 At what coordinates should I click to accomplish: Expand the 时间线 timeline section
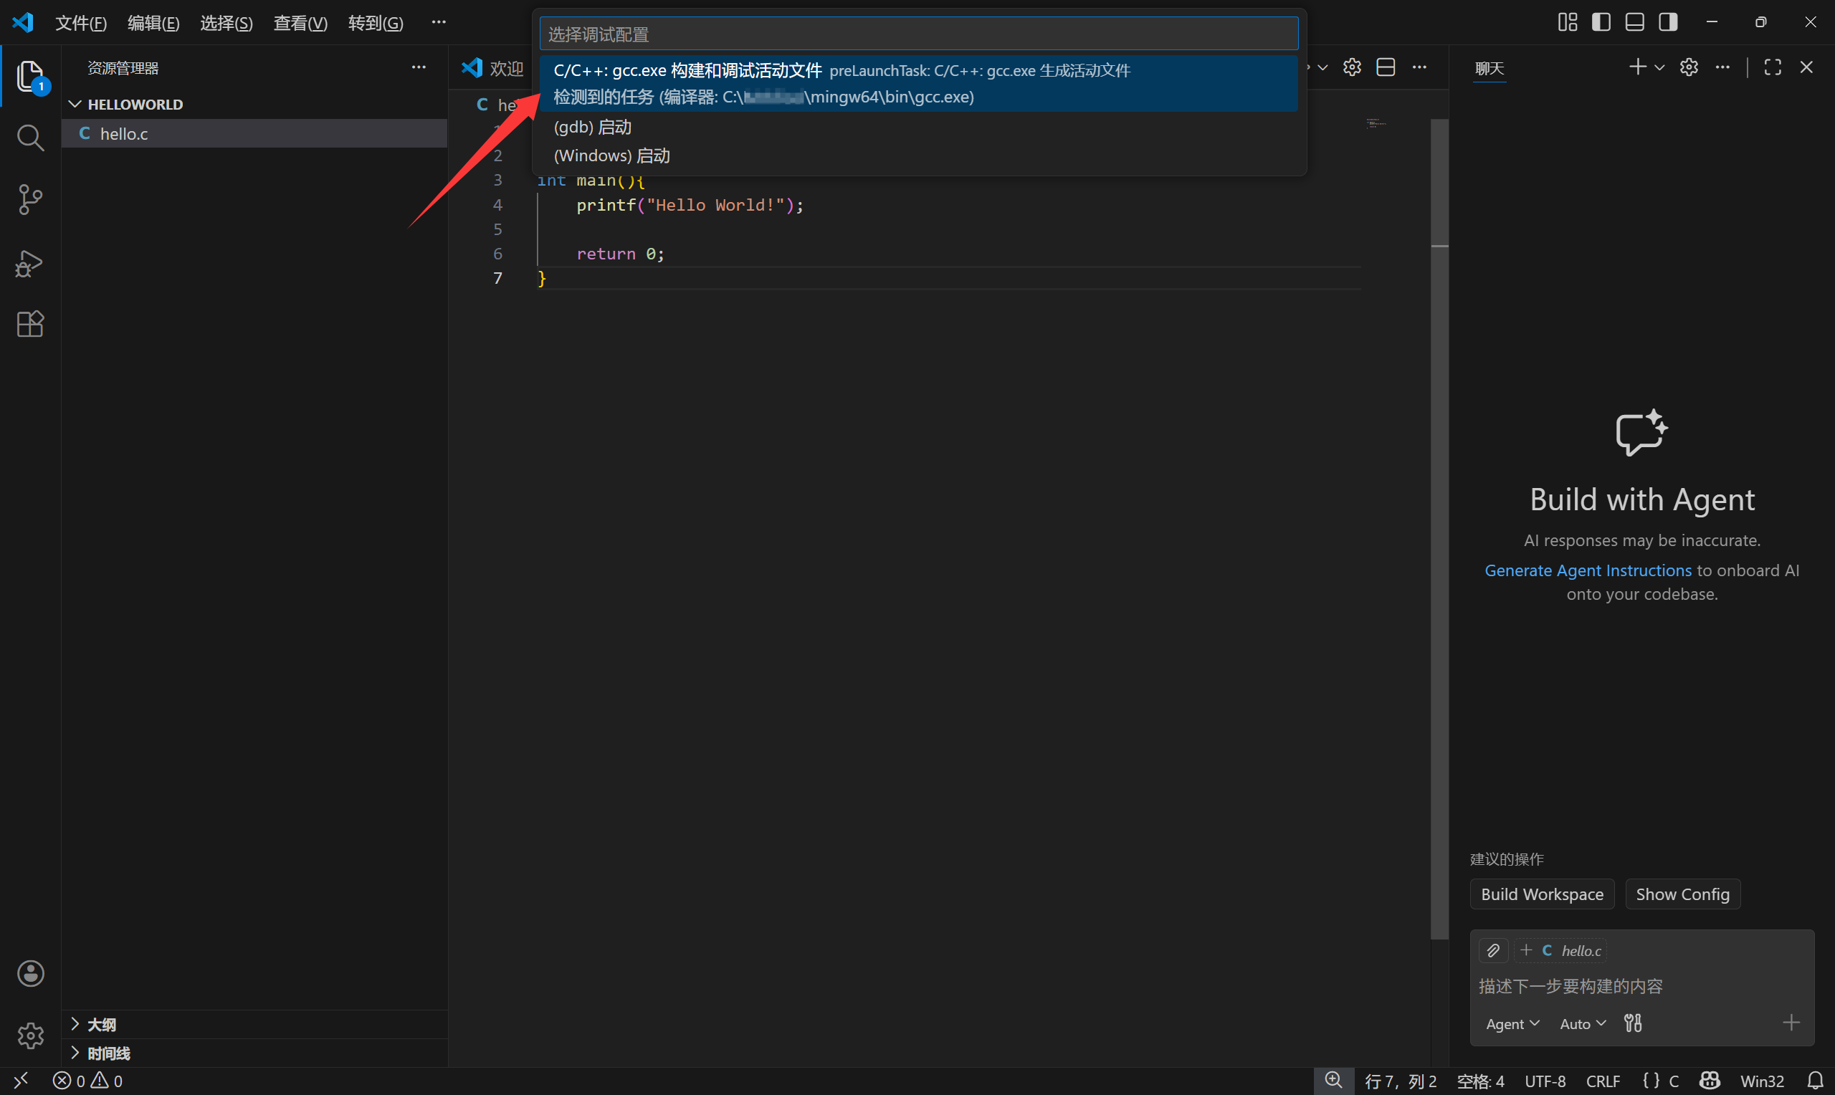pos(254,1053)
